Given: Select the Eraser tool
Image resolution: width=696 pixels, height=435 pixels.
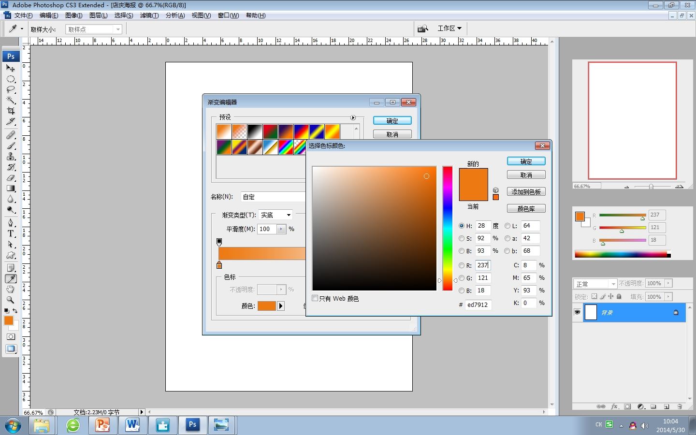Looking at the screenshot, I should (11, 177).
